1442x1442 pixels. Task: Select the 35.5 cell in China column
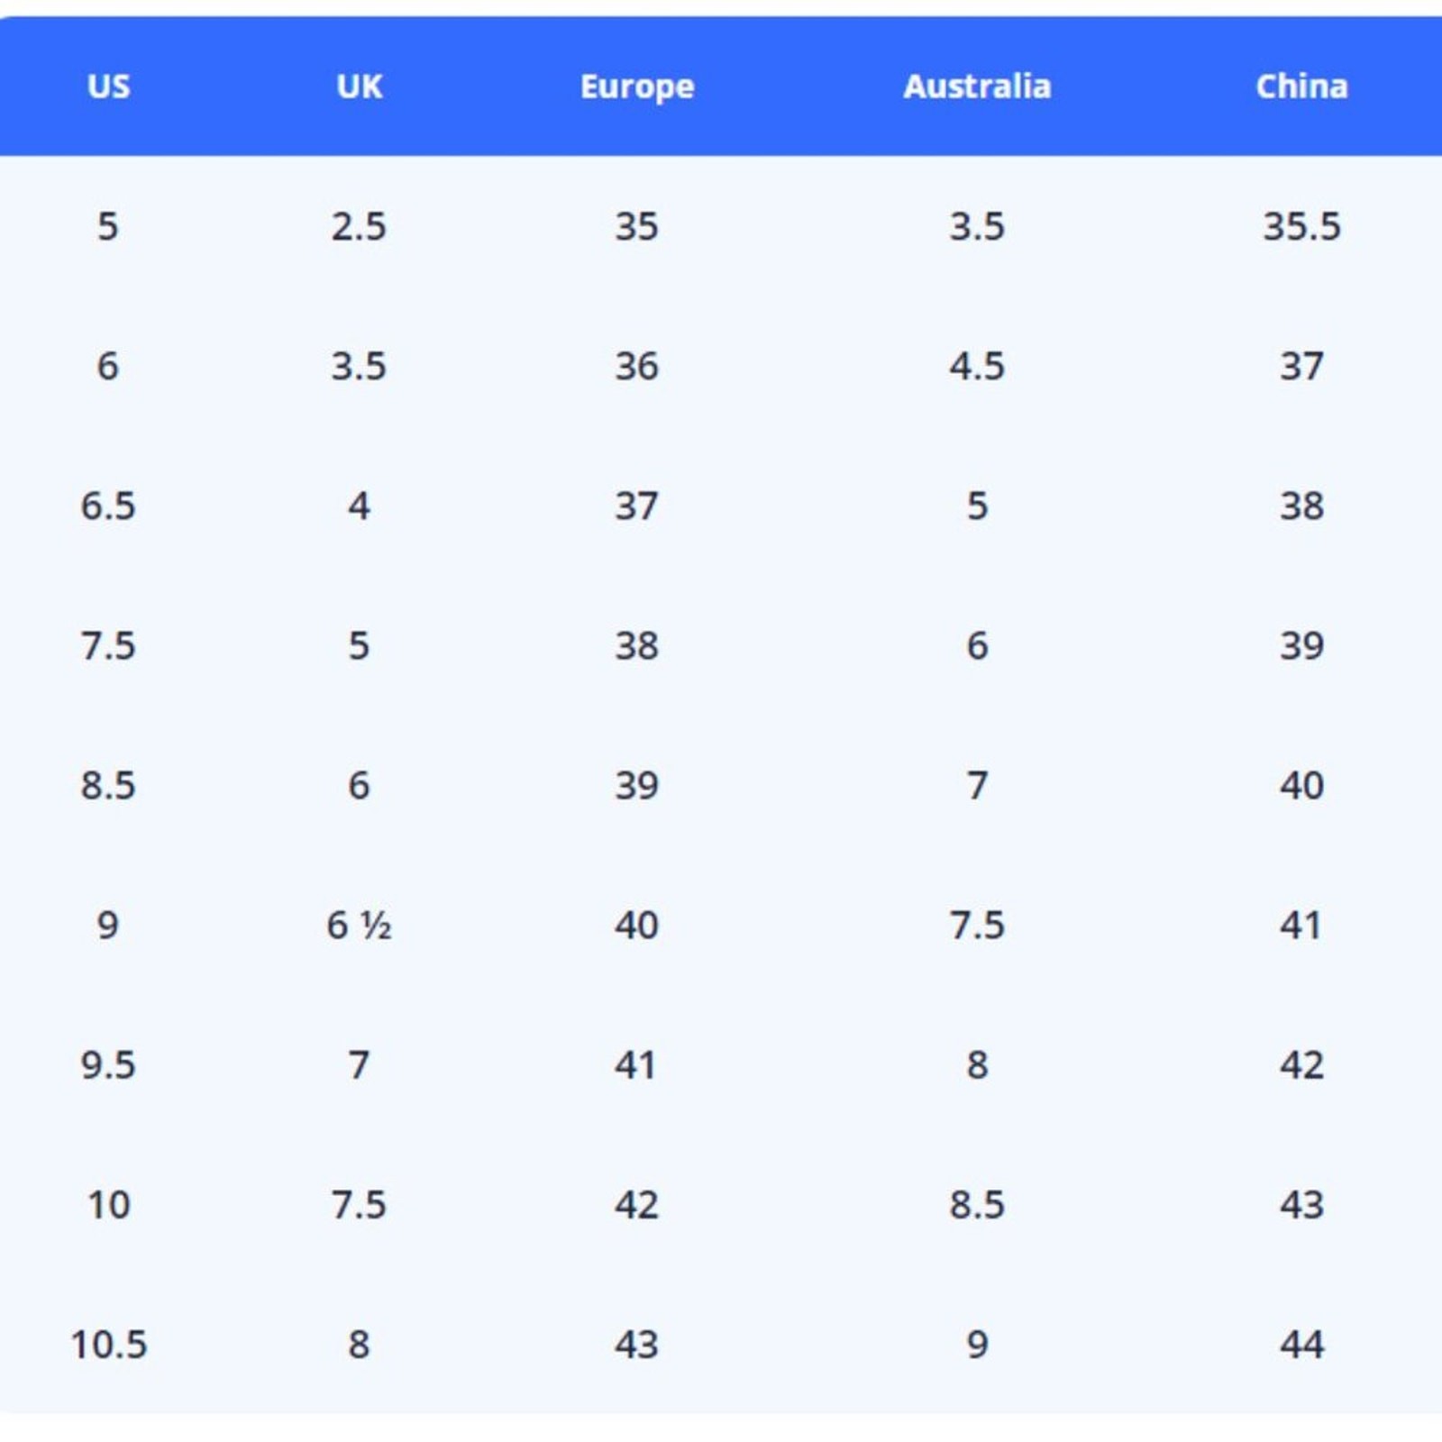1301,226
